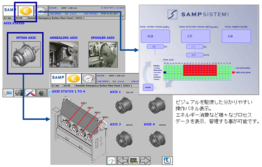Open the Euro energy icon in the Axis Status 1 to 4 screen
Image resolution: width=262 pixels, height=167 pixels.
pos(73,78)
